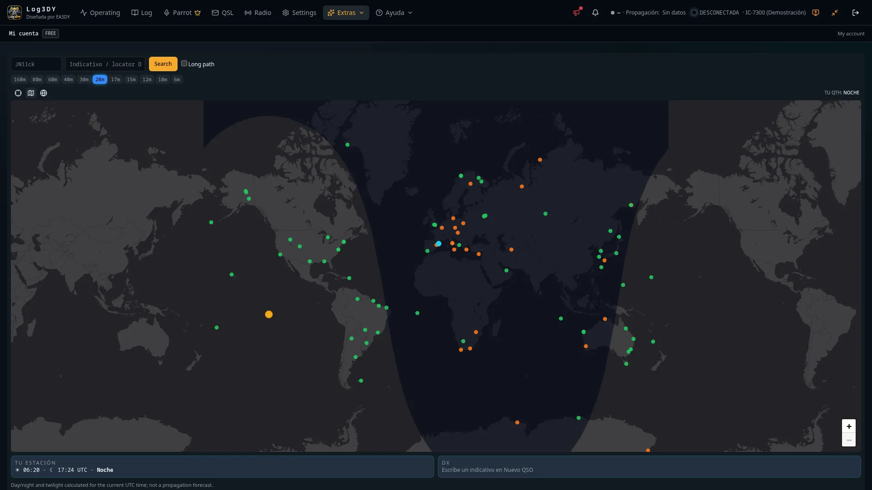This screenshot has height=490, width=872.
Task: Expand the Ayuda help dropdown
Action: [x=394, y=13]
